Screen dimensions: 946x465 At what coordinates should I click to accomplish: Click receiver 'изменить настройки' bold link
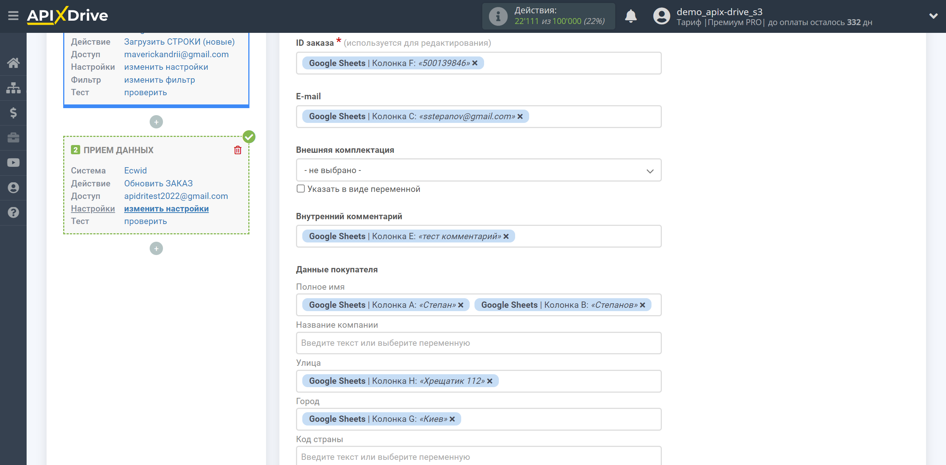point(166,209)
